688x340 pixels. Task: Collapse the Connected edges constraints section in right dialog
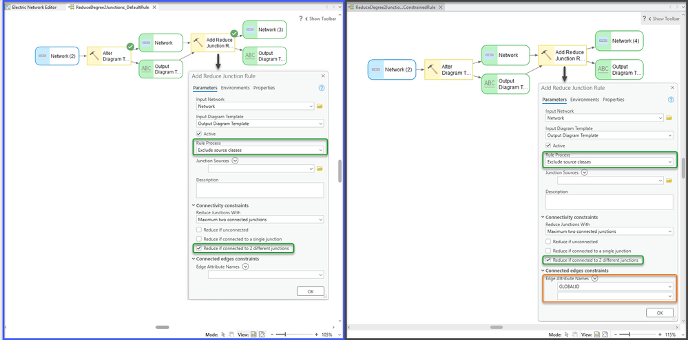point(543,271)
